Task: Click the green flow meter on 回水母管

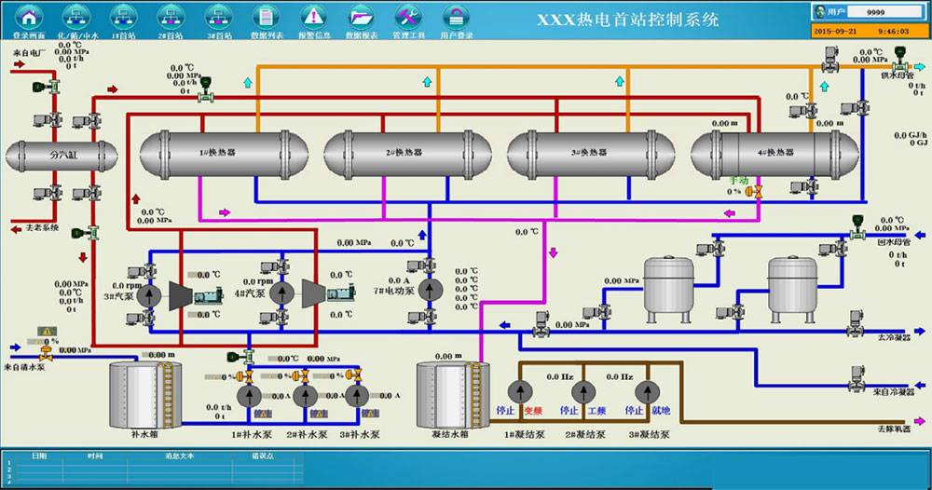Action: [x=857, y=227]
